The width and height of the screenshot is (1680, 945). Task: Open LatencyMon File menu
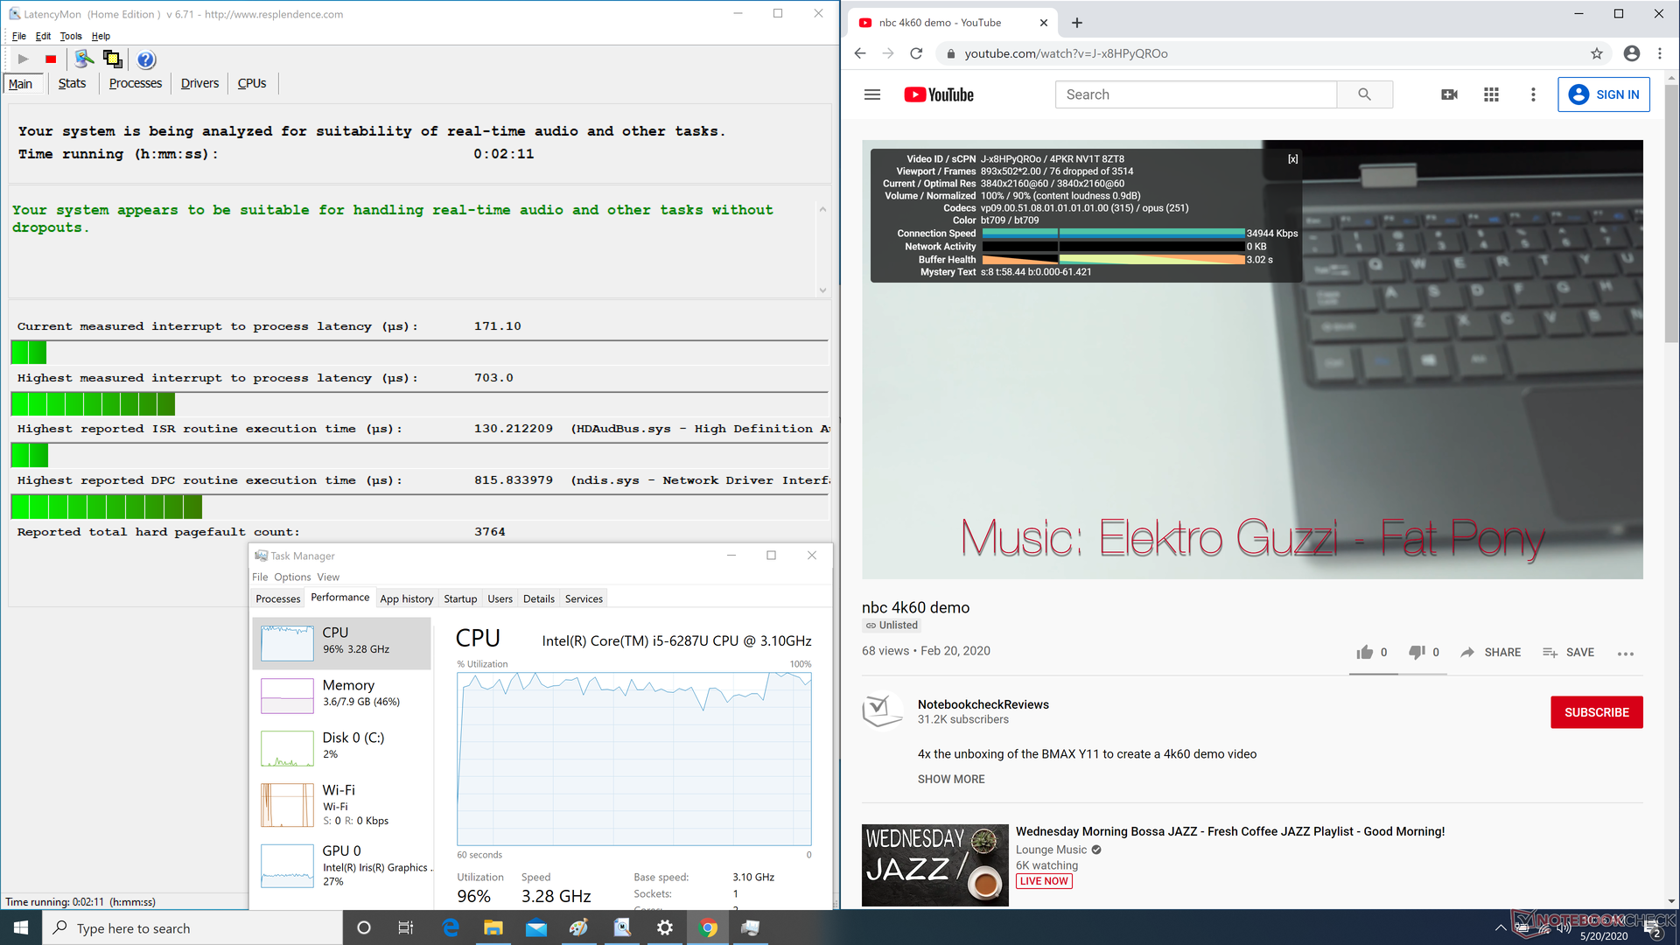pos(19,36)
